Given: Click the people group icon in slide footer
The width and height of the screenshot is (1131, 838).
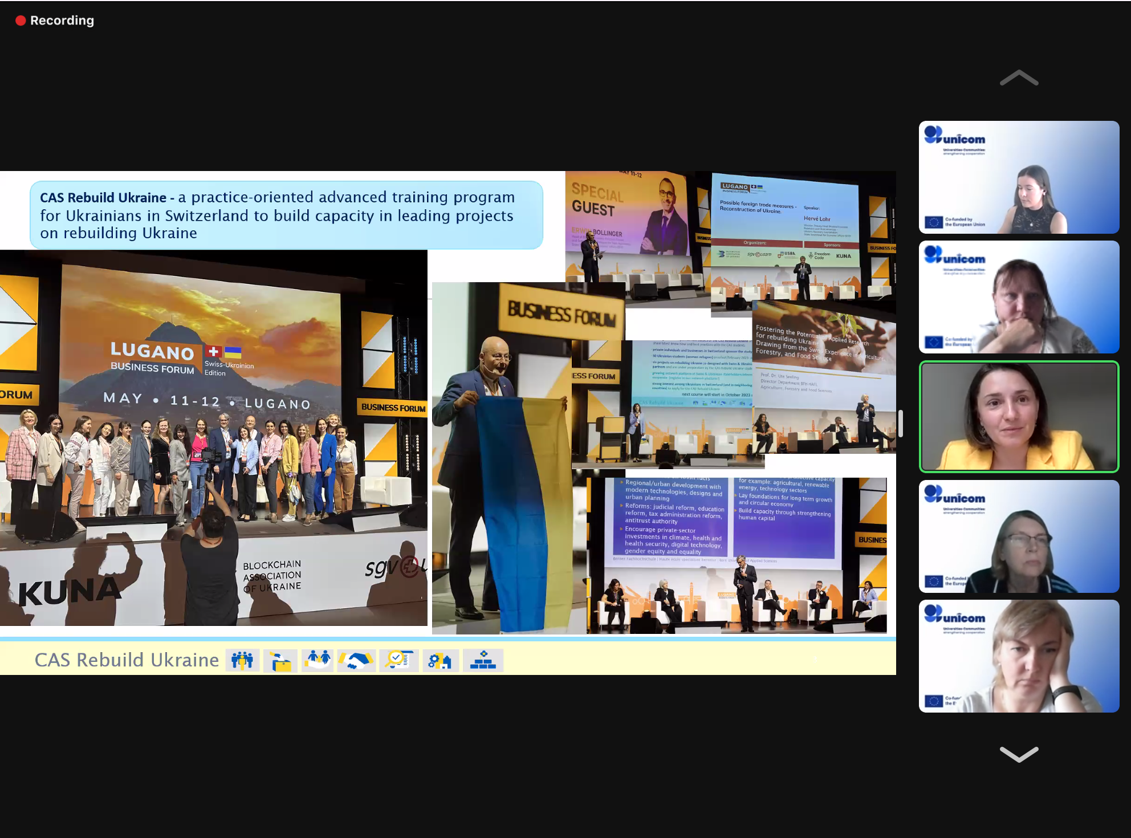Looking at the screenshot, I should pos(242,660).
